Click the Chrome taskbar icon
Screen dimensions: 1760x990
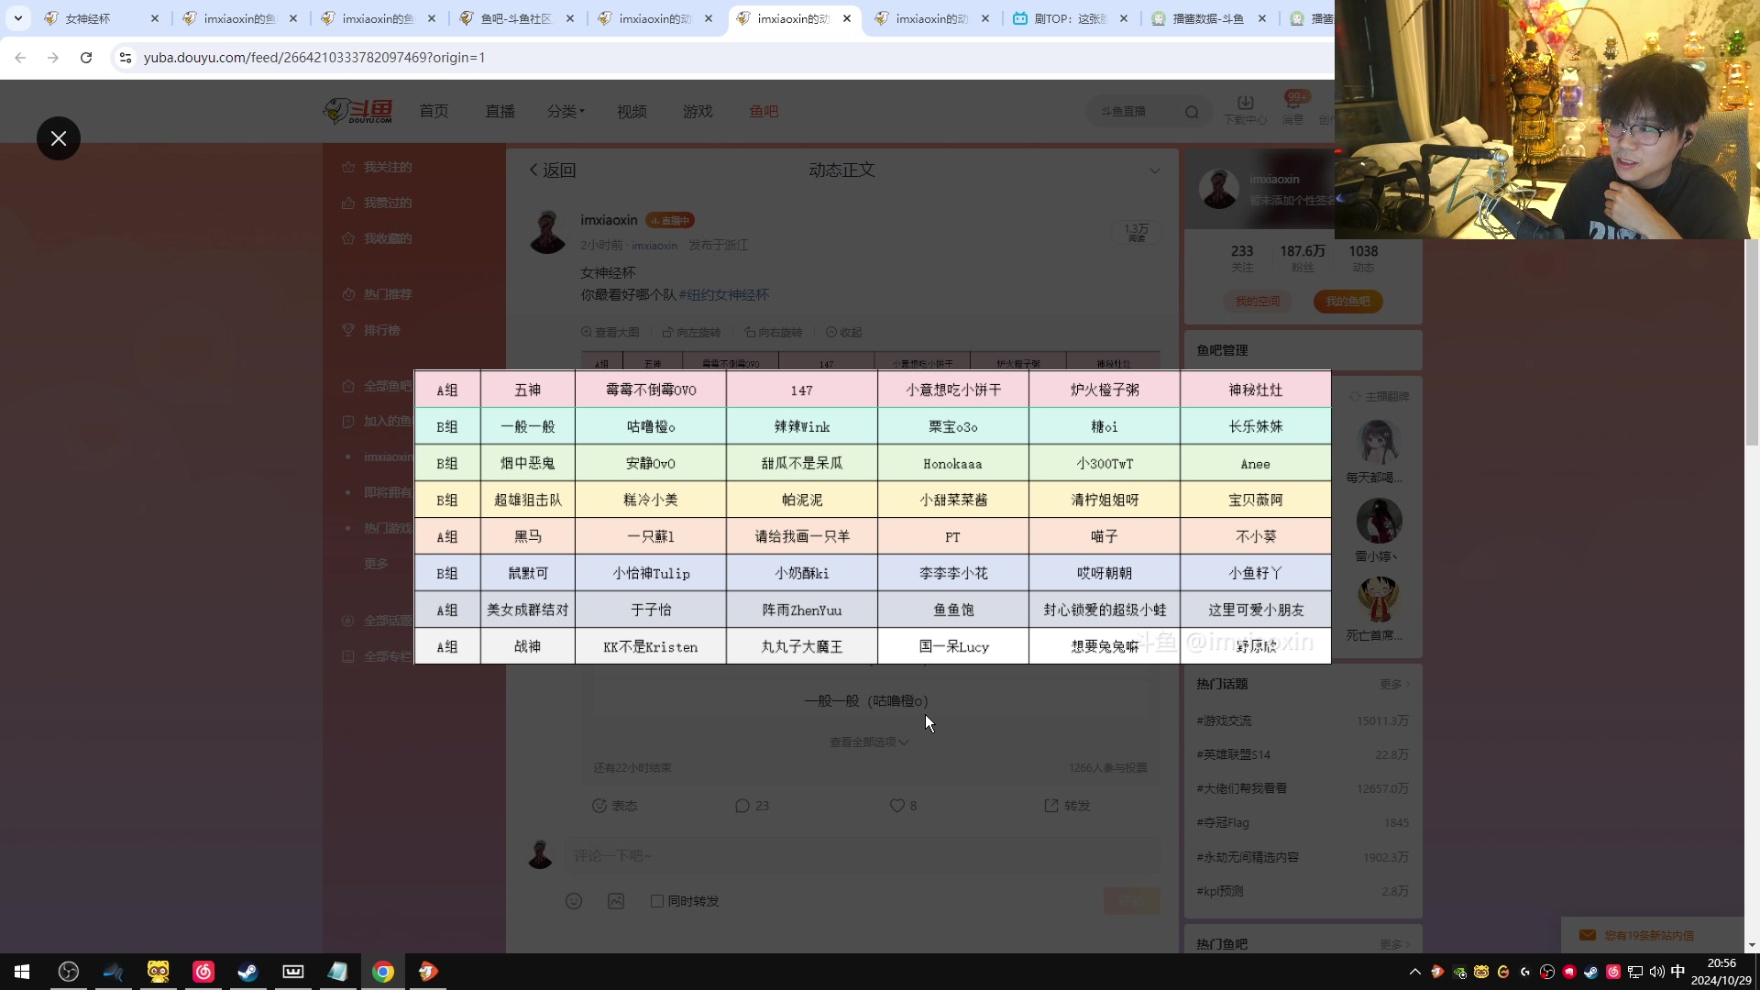[383, 972]
